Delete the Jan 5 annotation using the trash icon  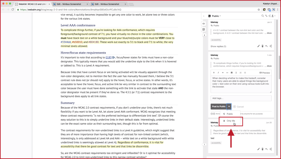[263, 46]
